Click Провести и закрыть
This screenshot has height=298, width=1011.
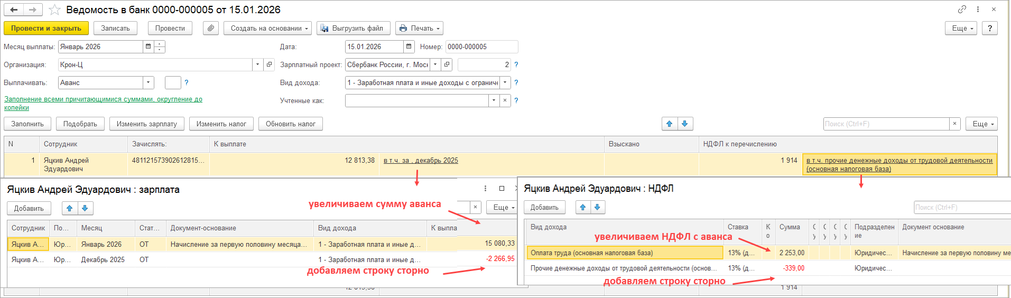click(x=46, y=28)
